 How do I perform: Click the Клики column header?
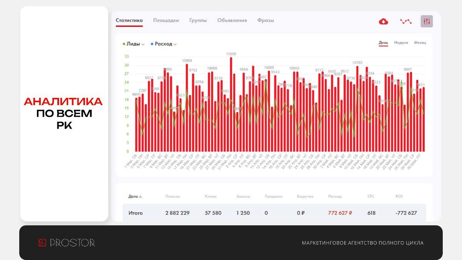(211, 196)
